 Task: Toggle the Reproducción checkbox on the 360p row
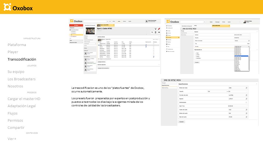[146, 45]
